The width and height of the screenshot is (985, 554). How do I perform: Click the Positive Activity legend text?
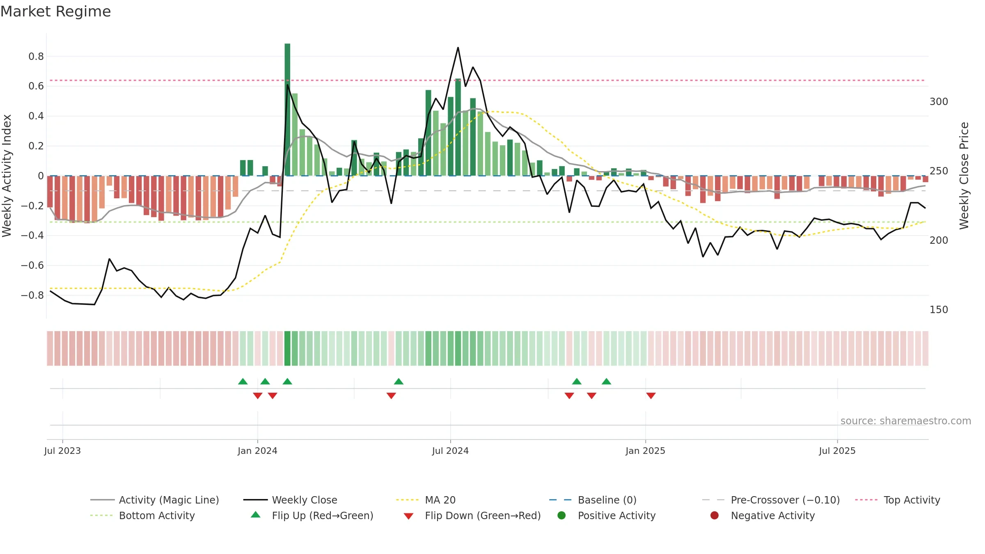(x=616, y=515)
